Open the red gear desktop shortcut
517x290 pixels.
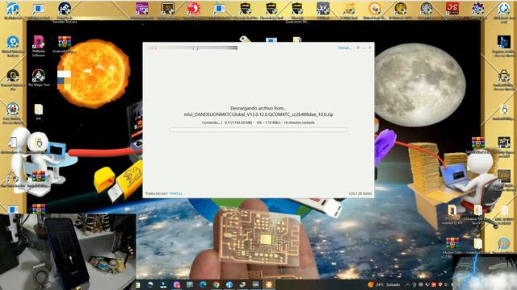pyautogui.click(x=194, y=10)
